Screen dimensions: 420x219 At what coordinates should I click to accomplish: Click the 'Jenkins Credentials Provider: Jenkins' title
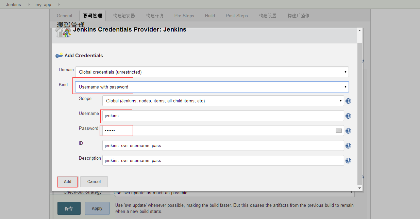[x=130, y=29]
